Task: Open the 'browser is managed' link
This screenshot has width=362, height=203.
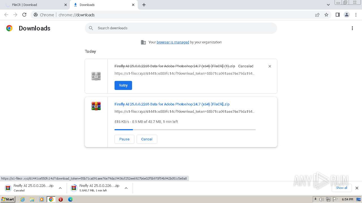Action: (173, 42)
